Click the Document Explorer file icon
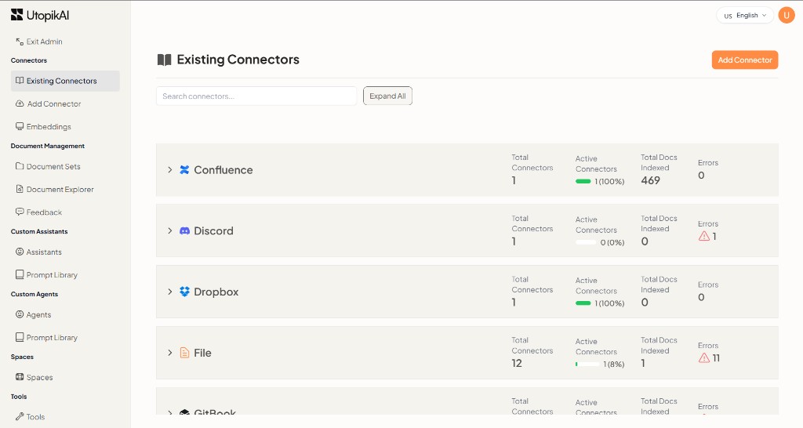Screen dimensions: 803x428 pos(20,189)
